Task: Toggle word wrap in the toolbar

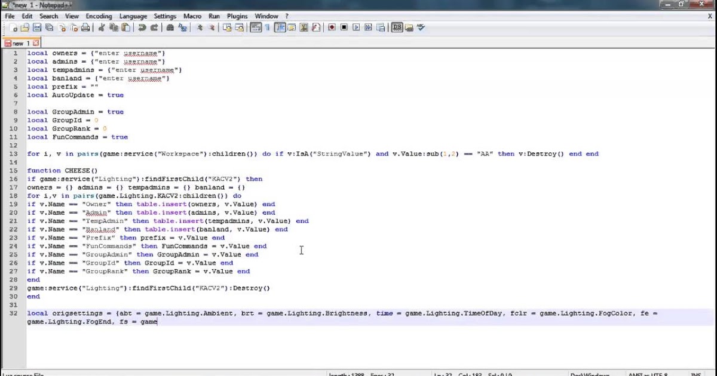Action: click(255, 27)
